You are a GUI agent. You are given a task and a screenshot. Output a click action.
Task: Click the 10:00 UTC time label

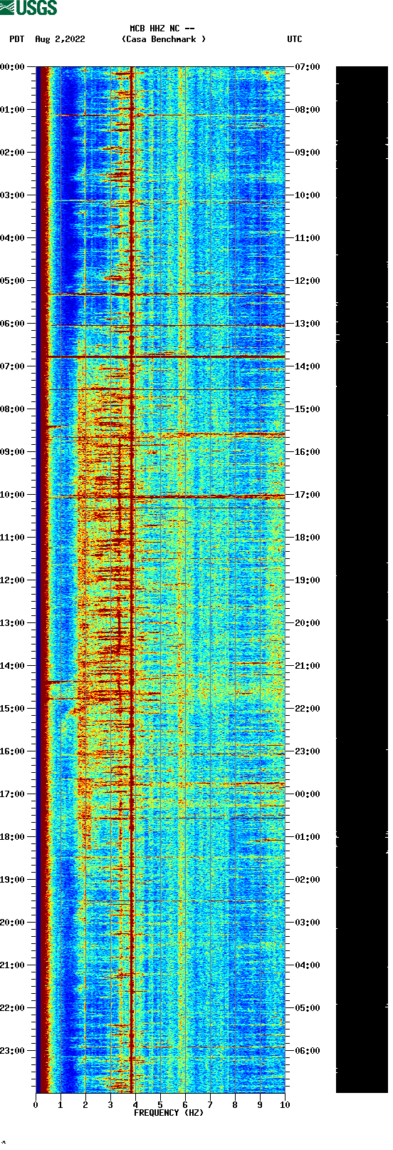(x=308, y=195)
